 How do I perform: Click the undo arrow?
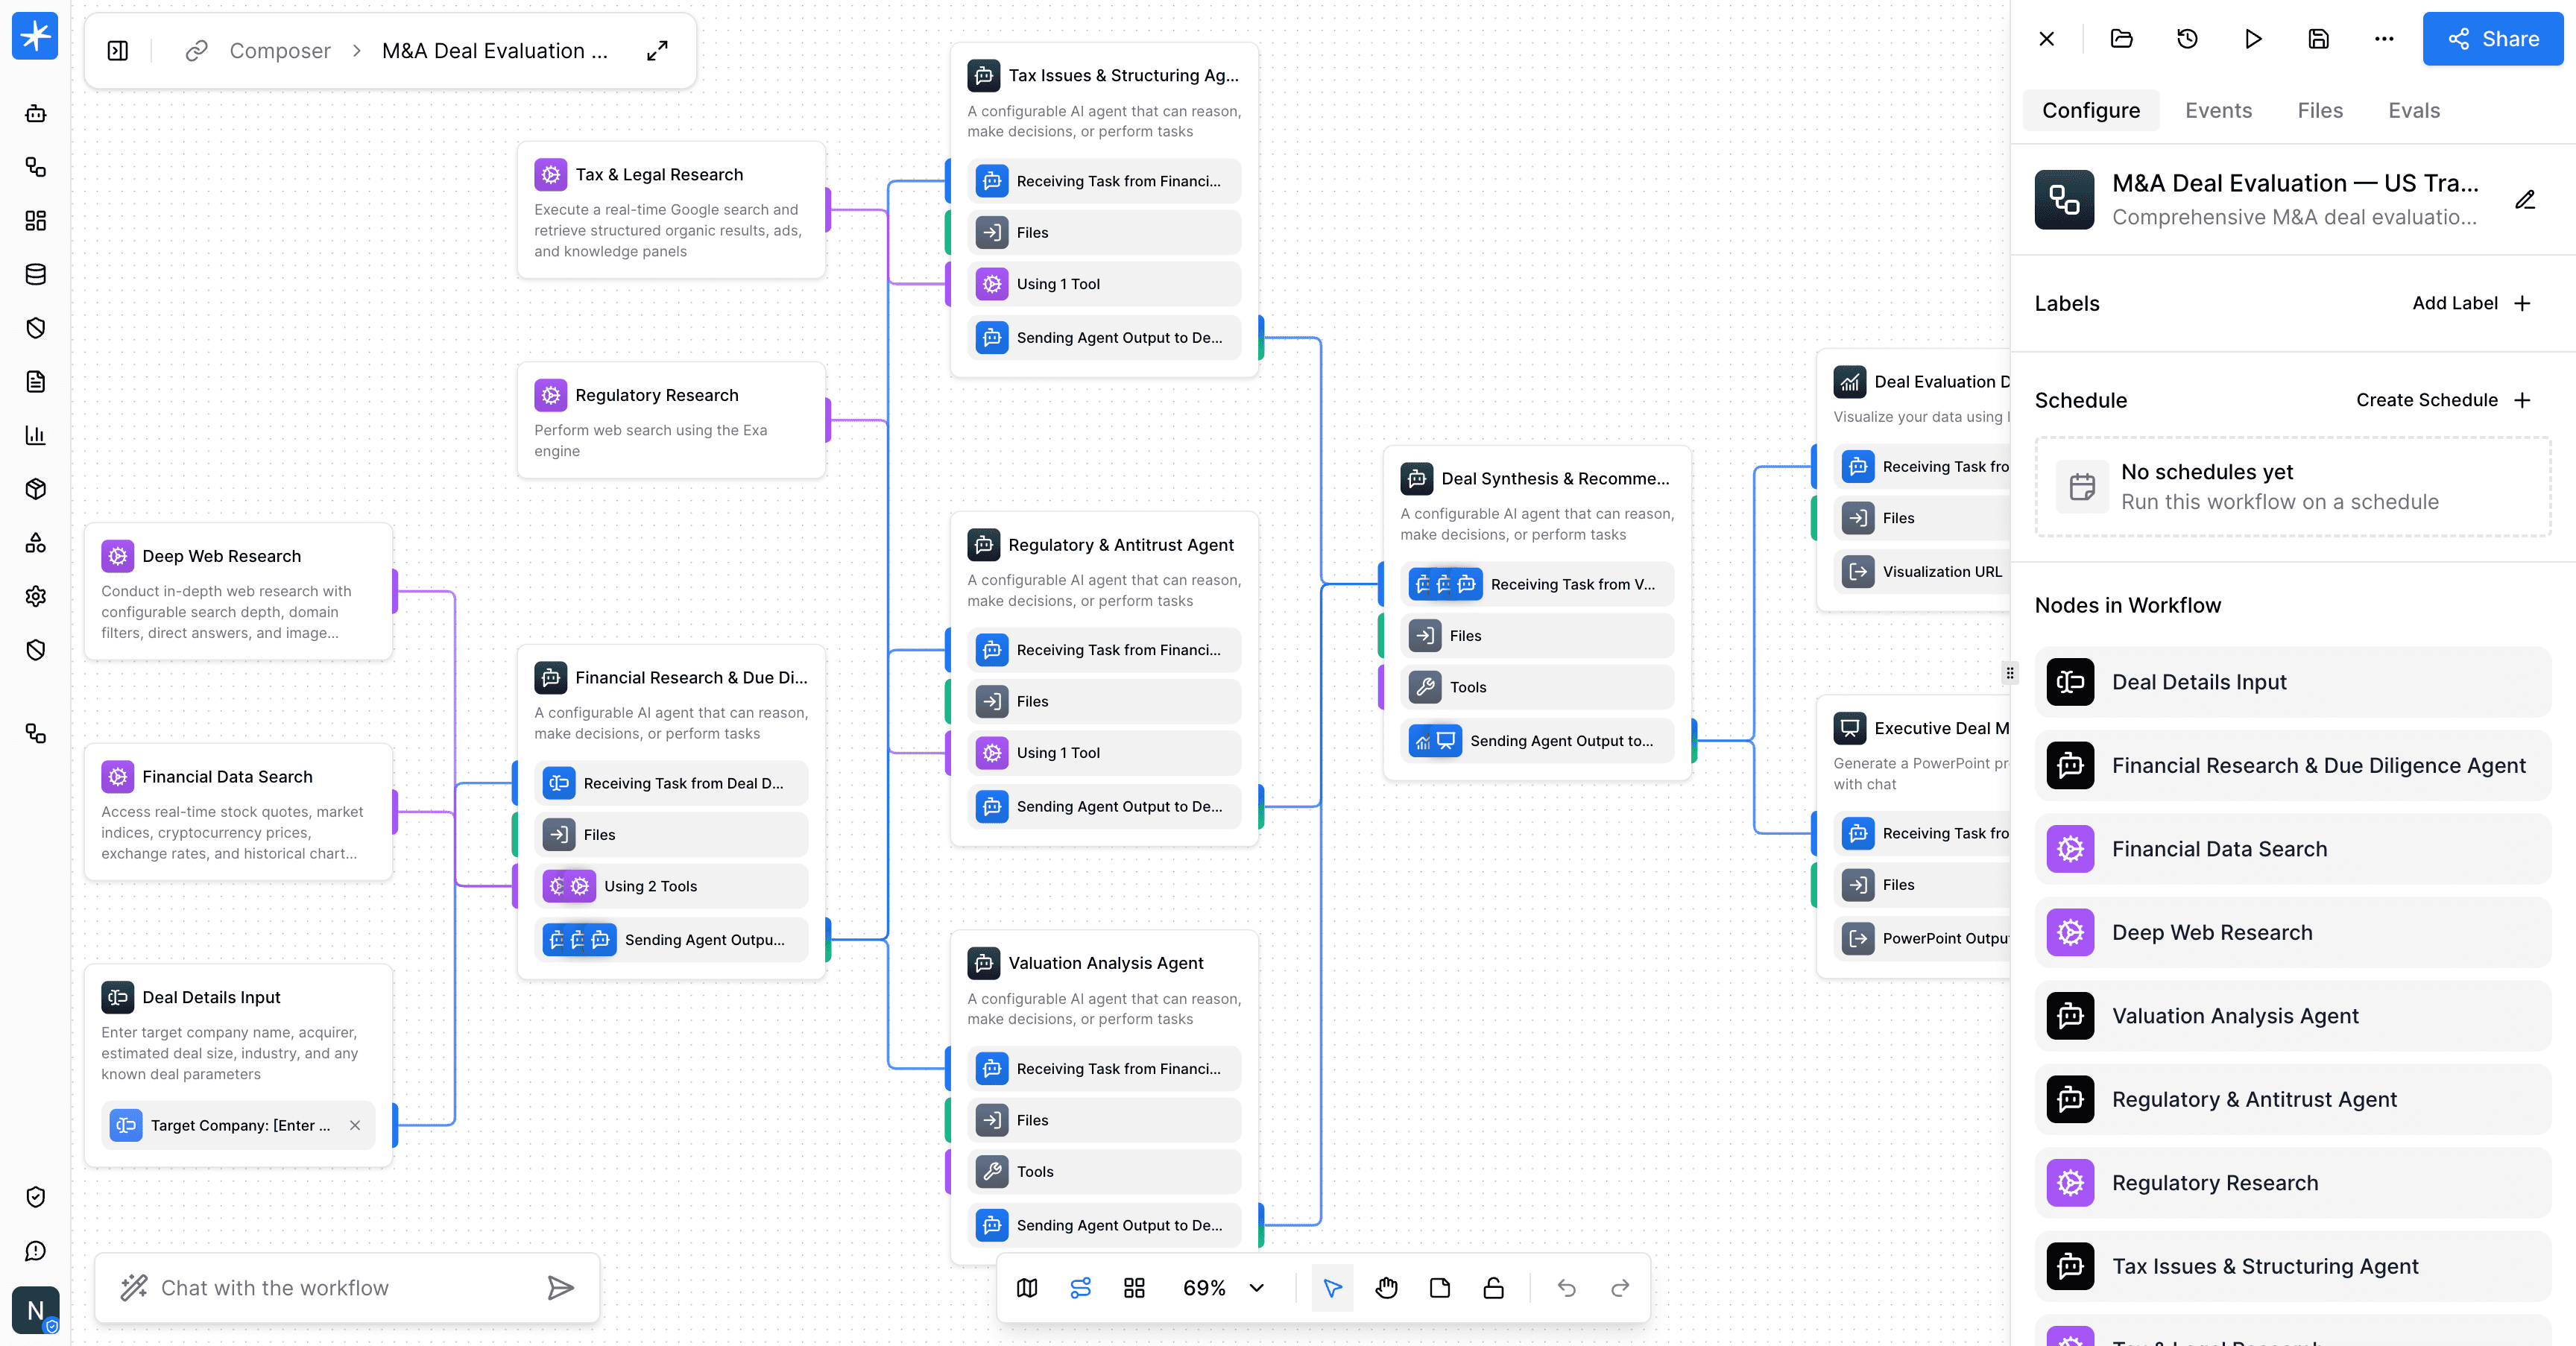pos(1567,1288)
